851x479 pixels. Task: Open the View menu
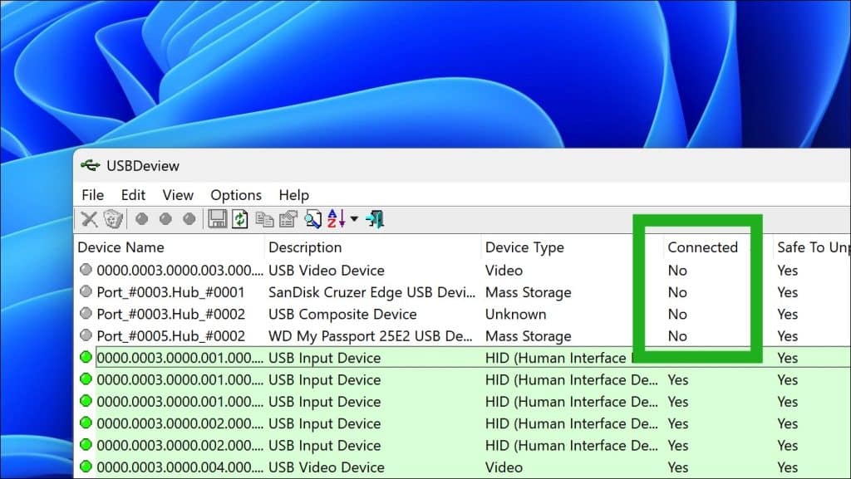178,195
